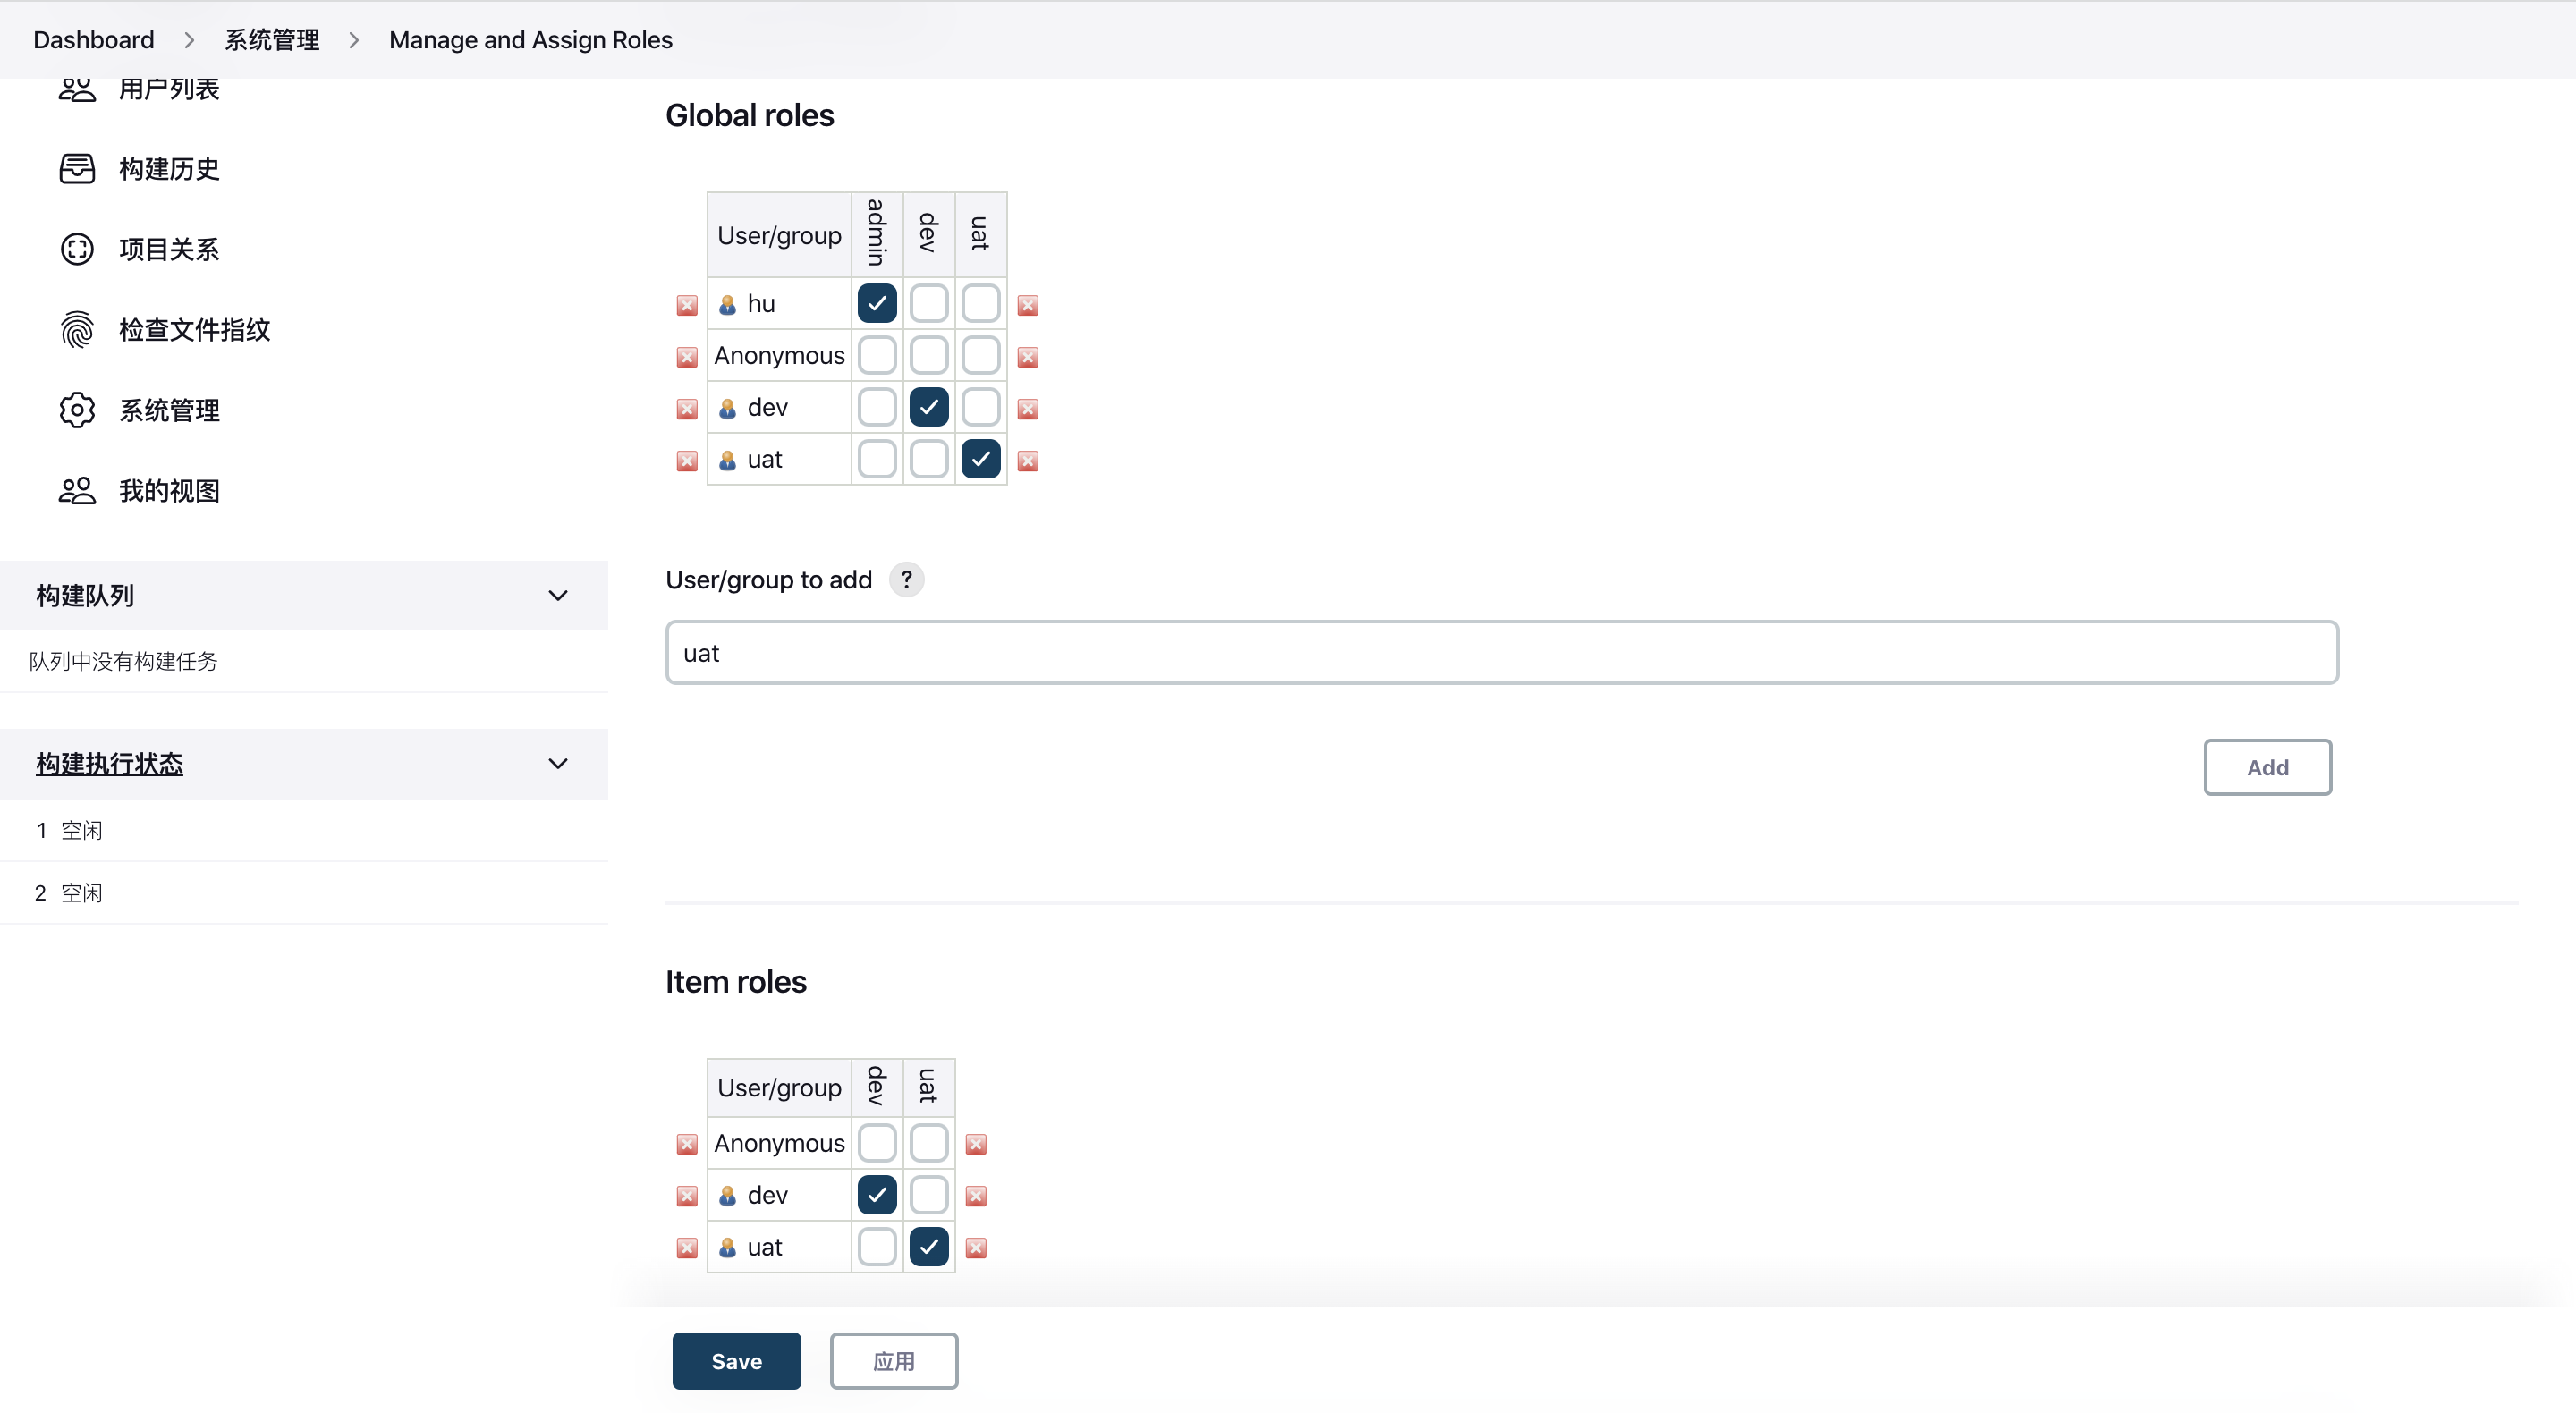Collapse the 构建队列 panel chevron
2576x1413 pixels.
click(x=558, y=596)
